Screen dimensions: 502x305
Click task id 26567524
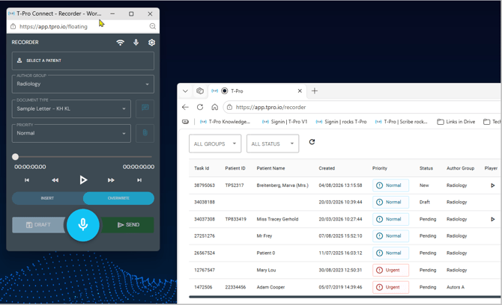pos(205,253)
